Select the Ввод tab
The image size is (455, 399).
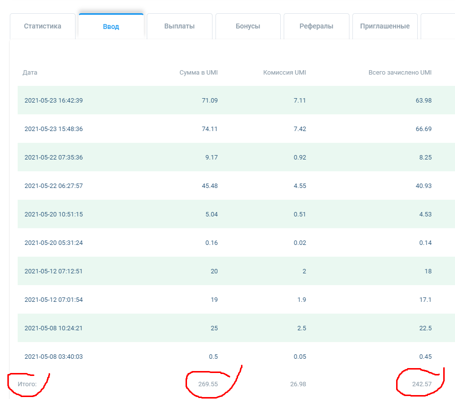[111, 27]
